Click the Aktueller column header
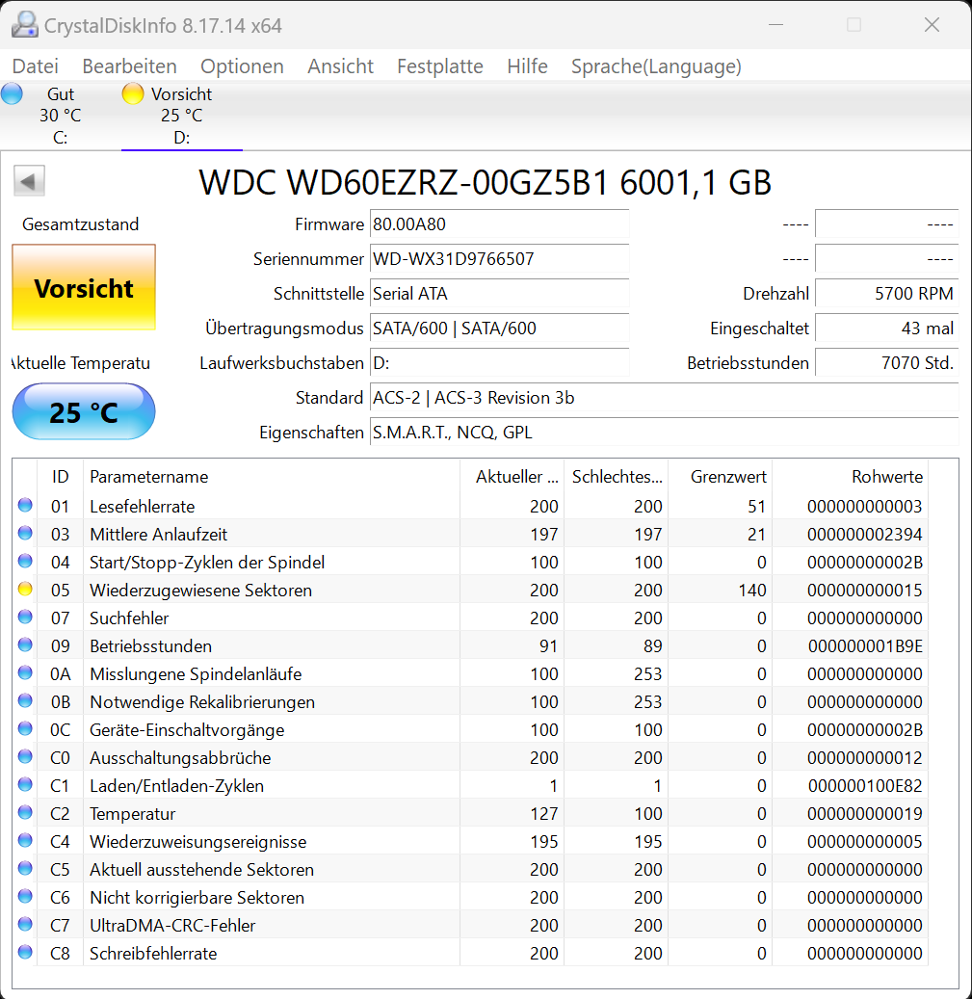The height and width of the screenshot is (999, 972). pos(512,477)
